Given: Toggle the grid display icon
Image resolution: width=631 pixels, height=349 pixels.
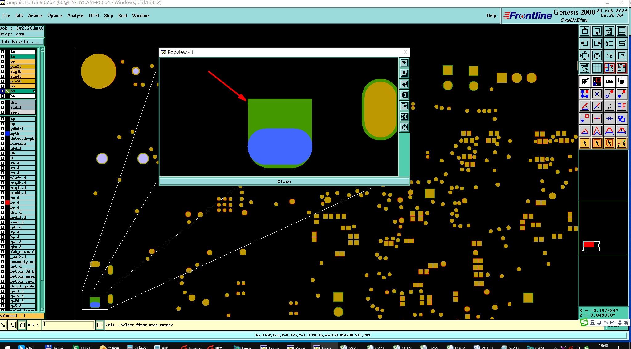Looking at the screenshot, I should point(597,68).
